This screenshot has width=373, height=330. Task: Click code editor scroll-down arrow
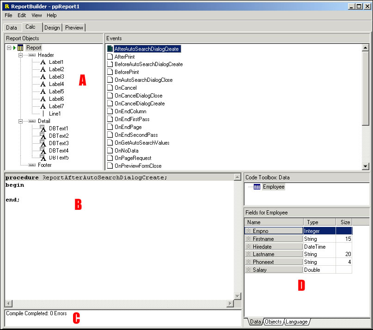click(x=238, y=296)
